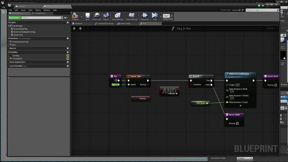Open the Search toolbar icon
The height and width of the screenshot is (162, 288).
[x=106, y=16]
